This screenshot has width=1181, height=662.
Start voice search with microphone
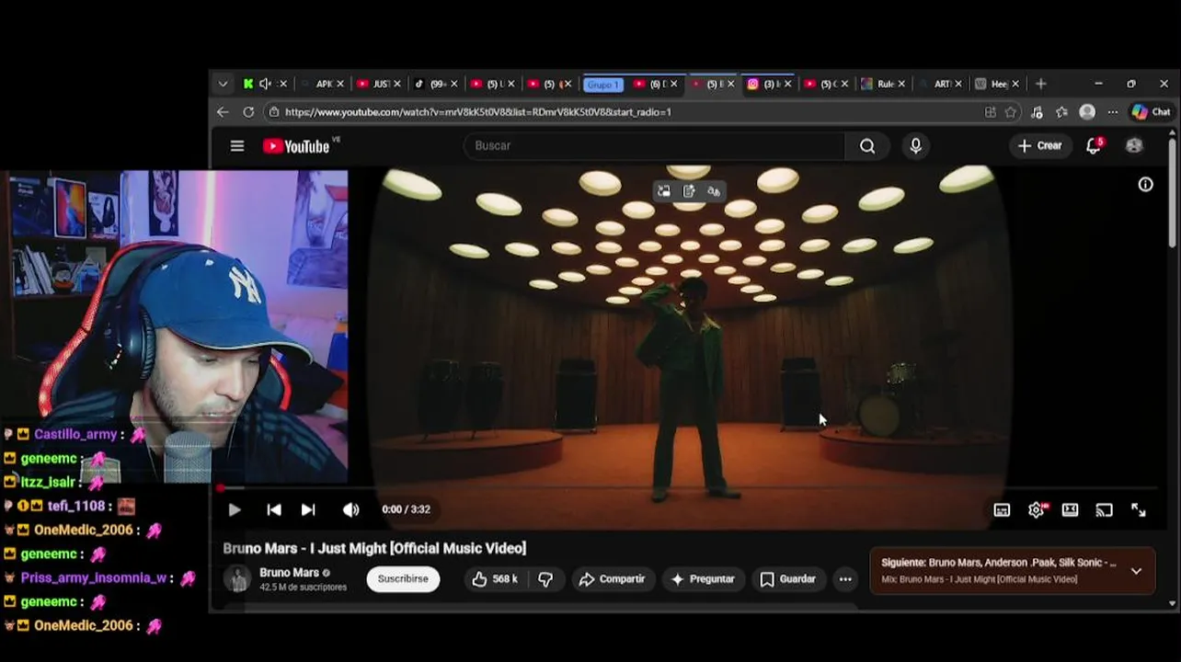click(915, 145)
